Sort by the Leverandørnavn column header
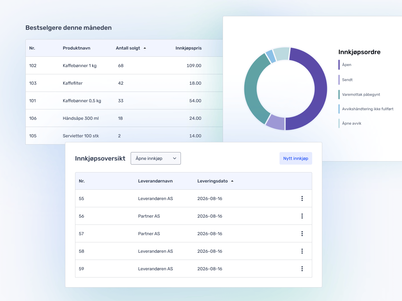The image size is (402, 301). (155, 181)
